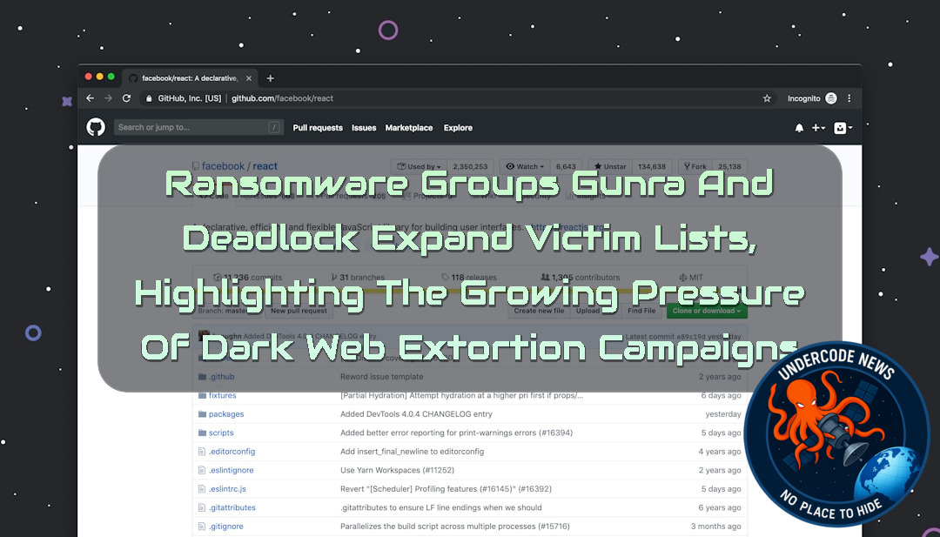Image resolution: width=940 pixels, height=537 pixels.
Task: Click the watcher count 6,643
Action: point(566,166)
